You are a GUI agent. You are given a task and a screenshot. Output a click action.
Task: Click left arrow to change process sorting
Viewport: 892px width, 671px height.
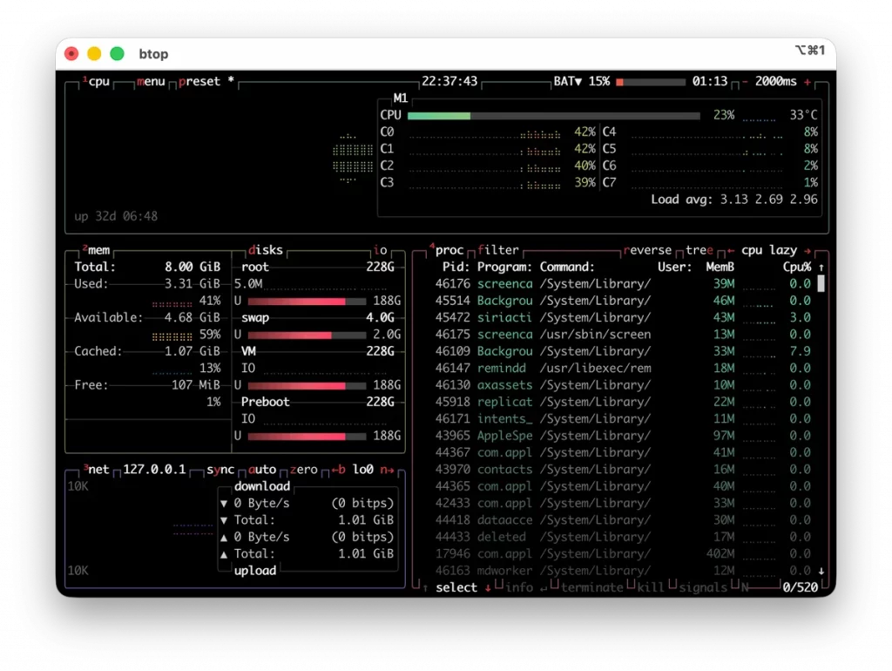[731, 250]
